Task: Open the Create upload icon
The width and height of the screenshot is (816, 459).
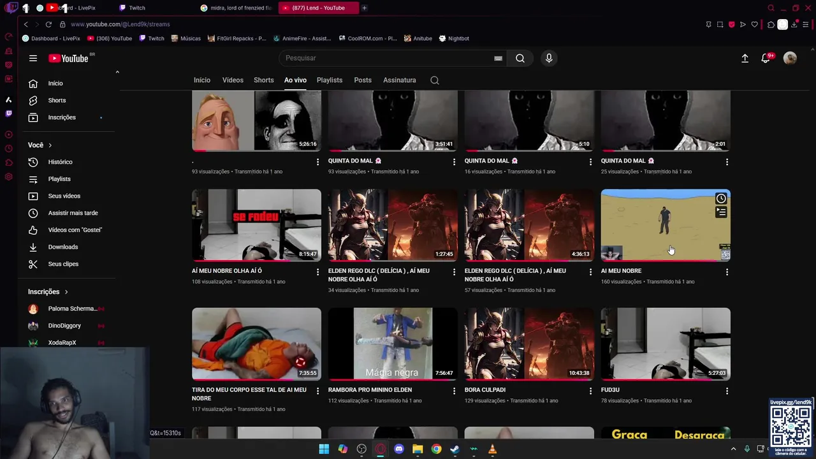Action: tap(745, 58)
